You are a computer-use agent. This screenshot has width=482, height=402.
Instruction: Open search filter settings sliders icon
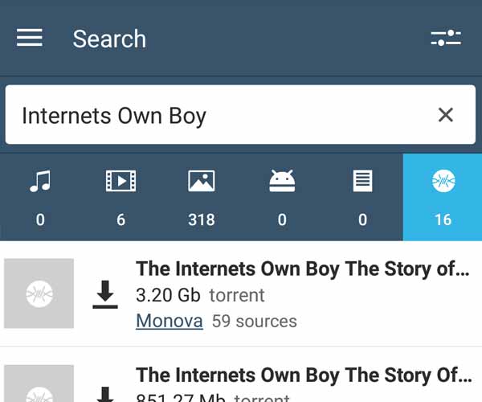tap(446, 38)
